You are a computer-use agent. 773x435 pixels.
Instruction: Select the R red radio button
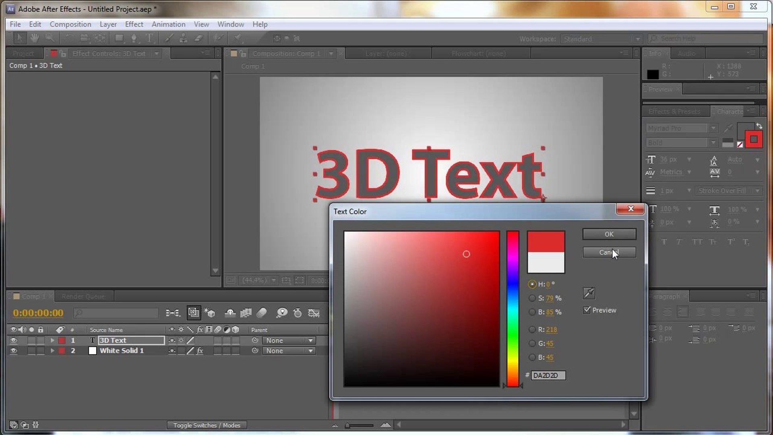coord(532,329)
